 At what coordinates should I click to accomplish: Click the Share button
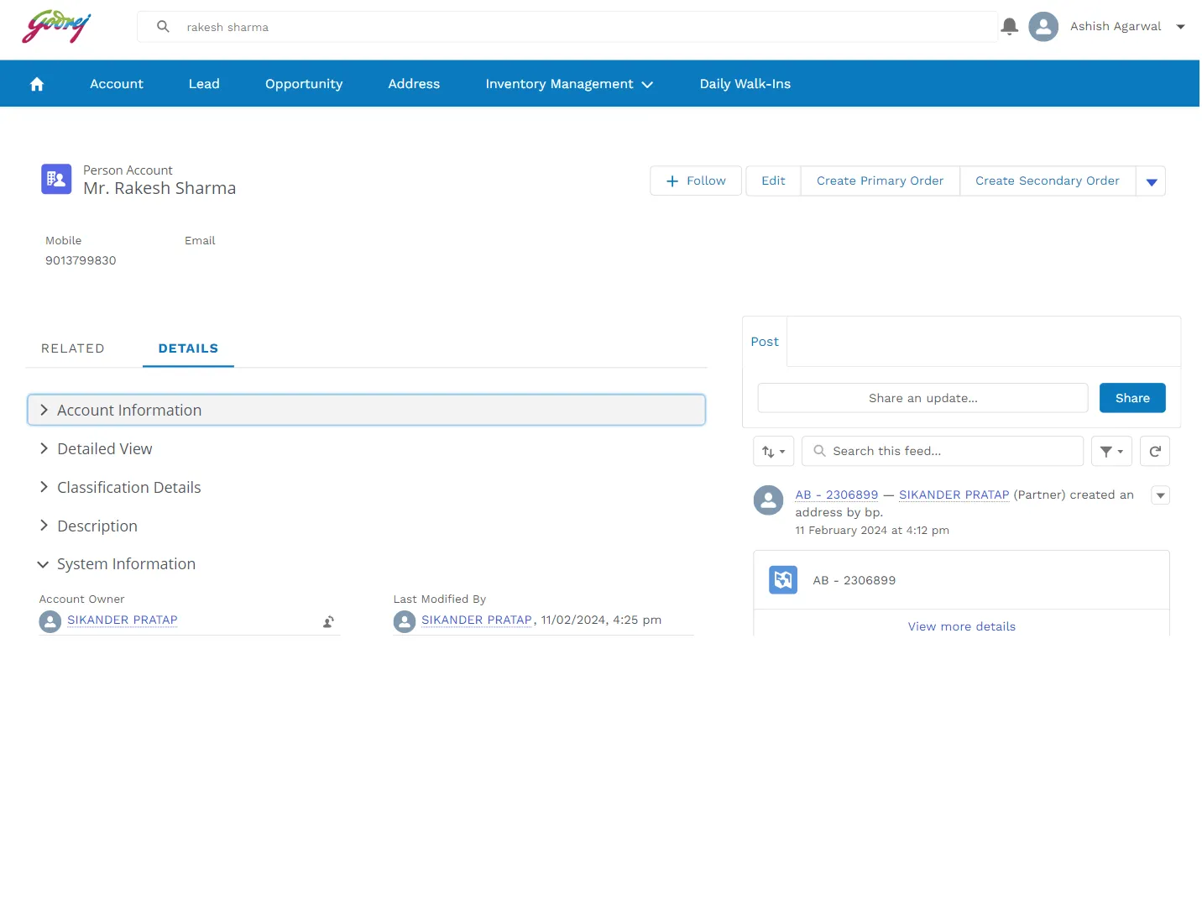click(x=1132, y=399)
